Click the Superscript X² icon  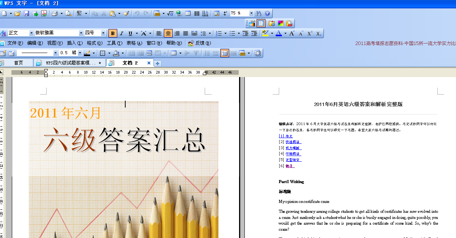[310, 34]
